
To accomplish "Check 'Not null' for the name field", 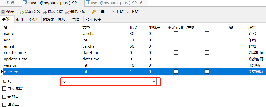I will point(176,33).
